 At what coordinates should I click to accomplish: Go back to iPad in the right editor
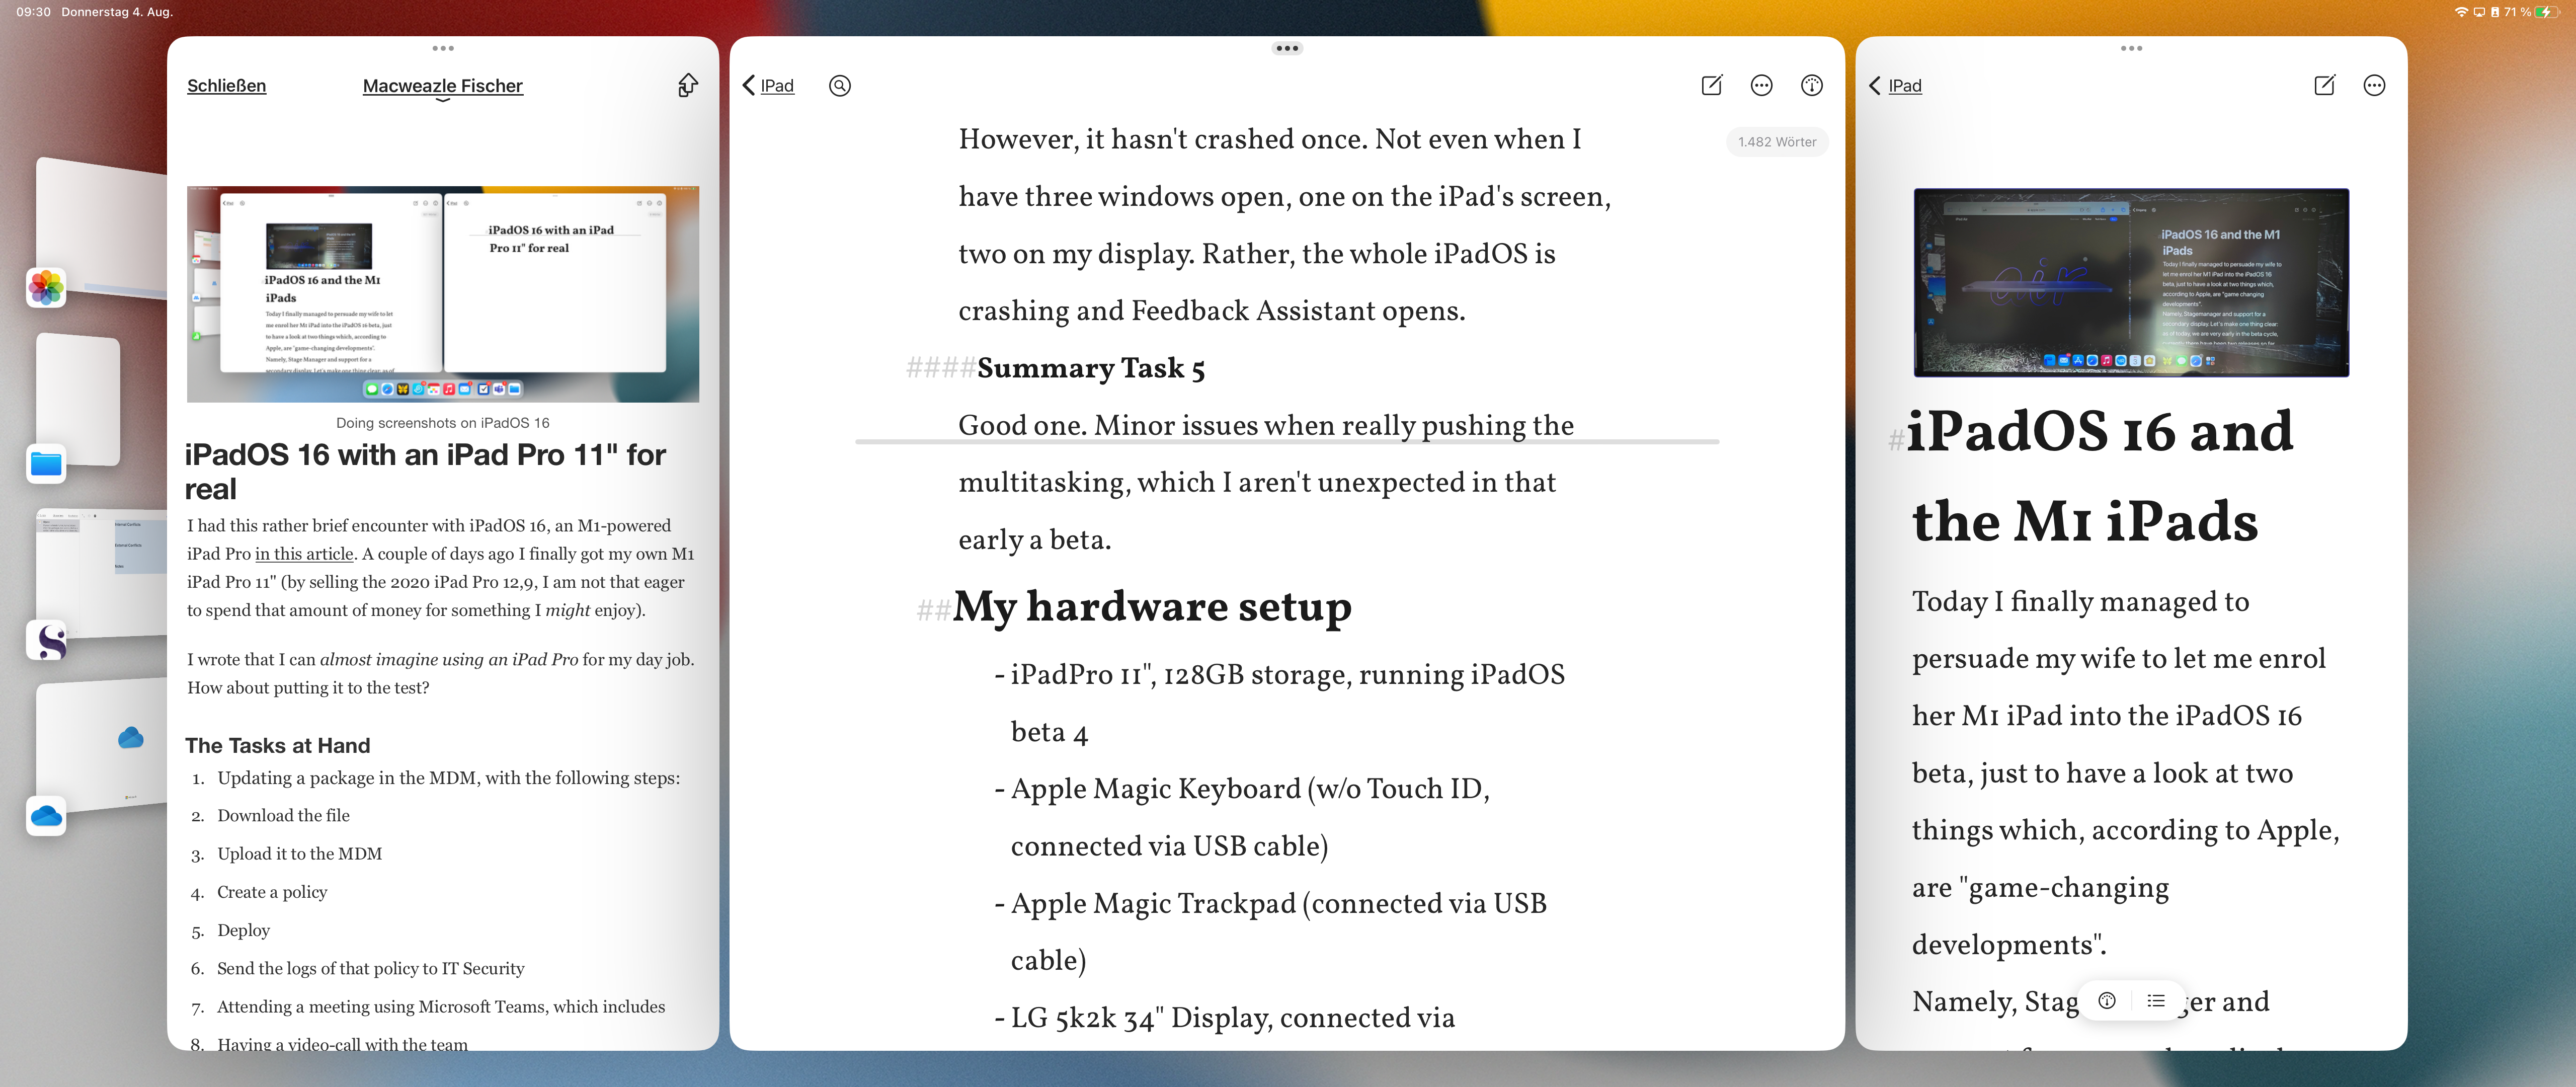1895,86
